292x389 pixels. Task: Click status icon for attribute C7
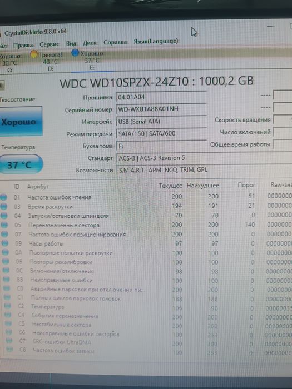[9, 341]
